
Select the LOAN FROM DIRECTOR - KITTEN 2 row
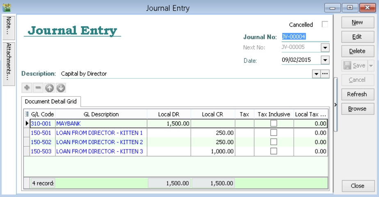point(99,142)
